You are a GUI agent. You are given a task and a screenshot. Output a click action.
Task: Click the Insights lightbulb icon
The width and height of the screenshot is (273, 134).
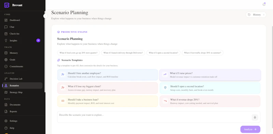coord(6,41)
